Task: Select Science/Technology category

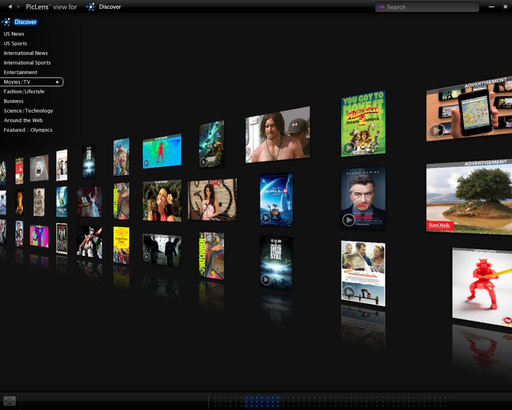Action: coord(28,111)
